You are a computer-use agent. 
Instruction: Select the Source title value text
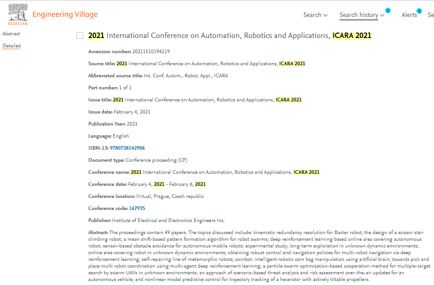(x=211, y=63)
